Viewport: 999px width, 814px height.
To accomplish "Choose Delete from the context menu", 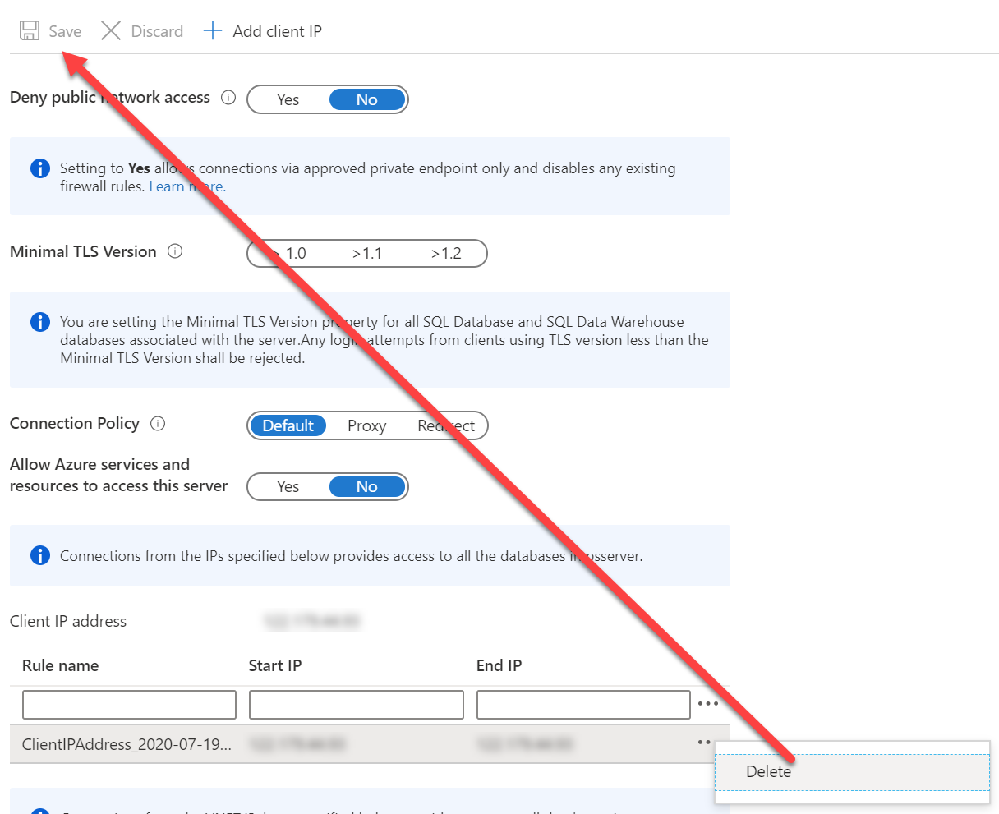I will click(x=852, y=772).
